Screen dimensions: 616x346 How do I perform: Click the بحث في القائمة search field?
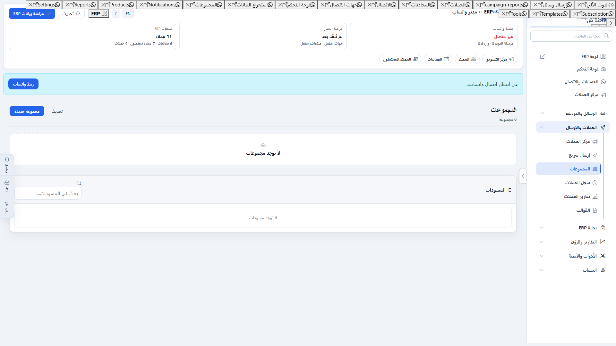click(x=571, y=36)
